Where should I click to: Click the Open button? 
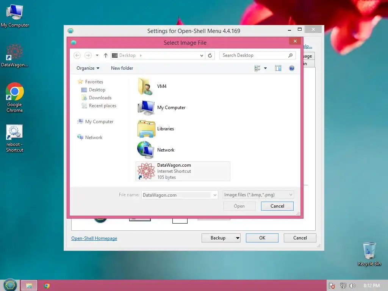pyautogui.click(x=239, y=206)
